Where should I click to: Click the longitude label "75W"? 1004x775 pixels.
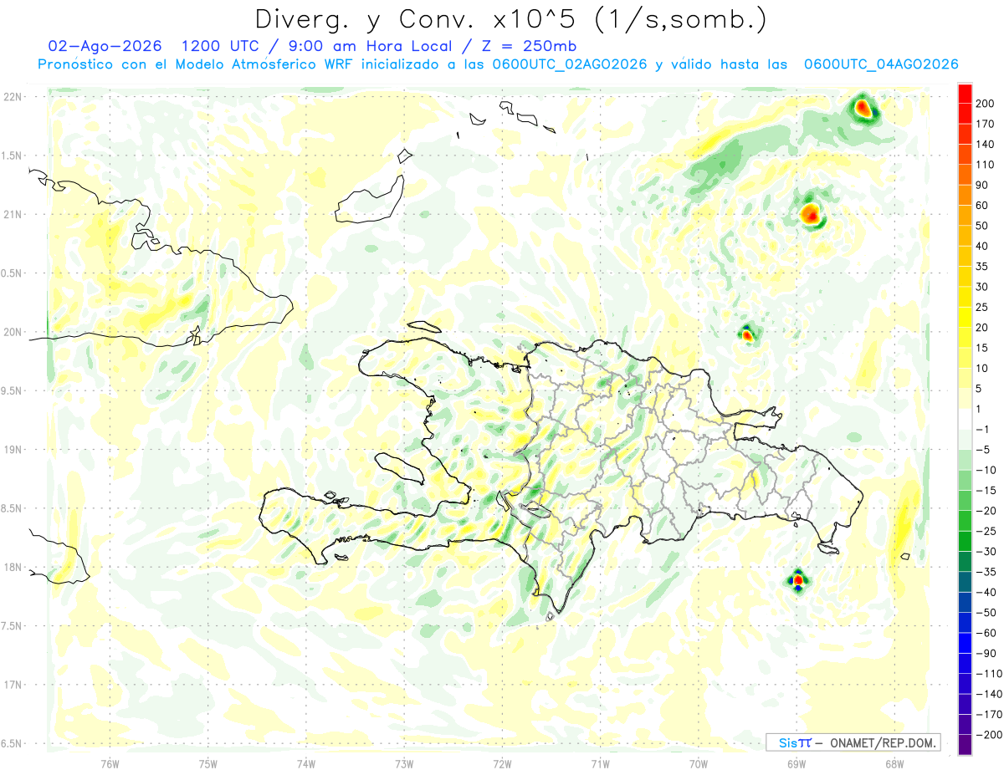(x=208, y=763)
